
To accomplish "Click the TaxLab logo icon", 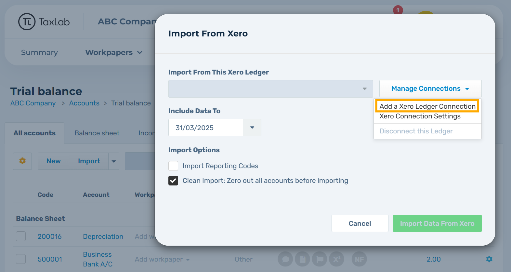I will tap(27, 22).
